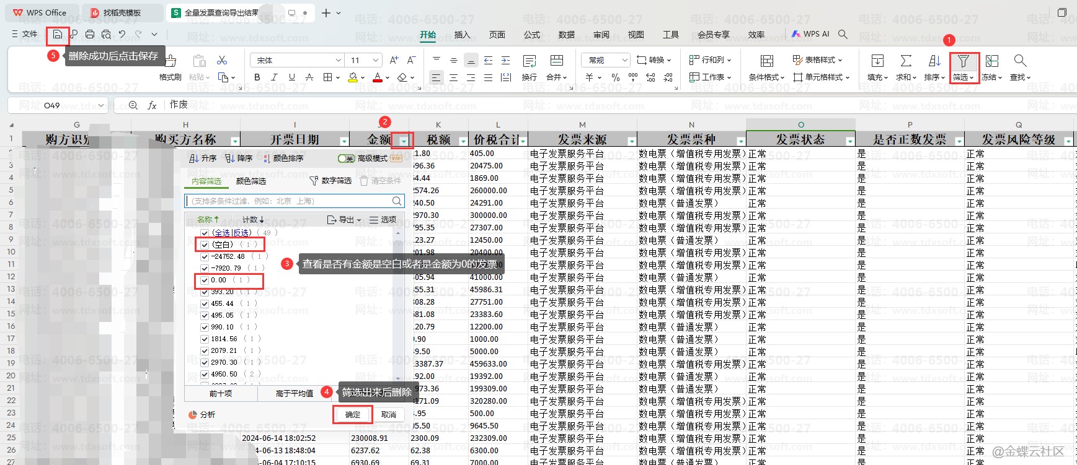
Task: Switch to the Insert (插入) ribbon tab
Action: pyautogui.click(x=462, y=35)
